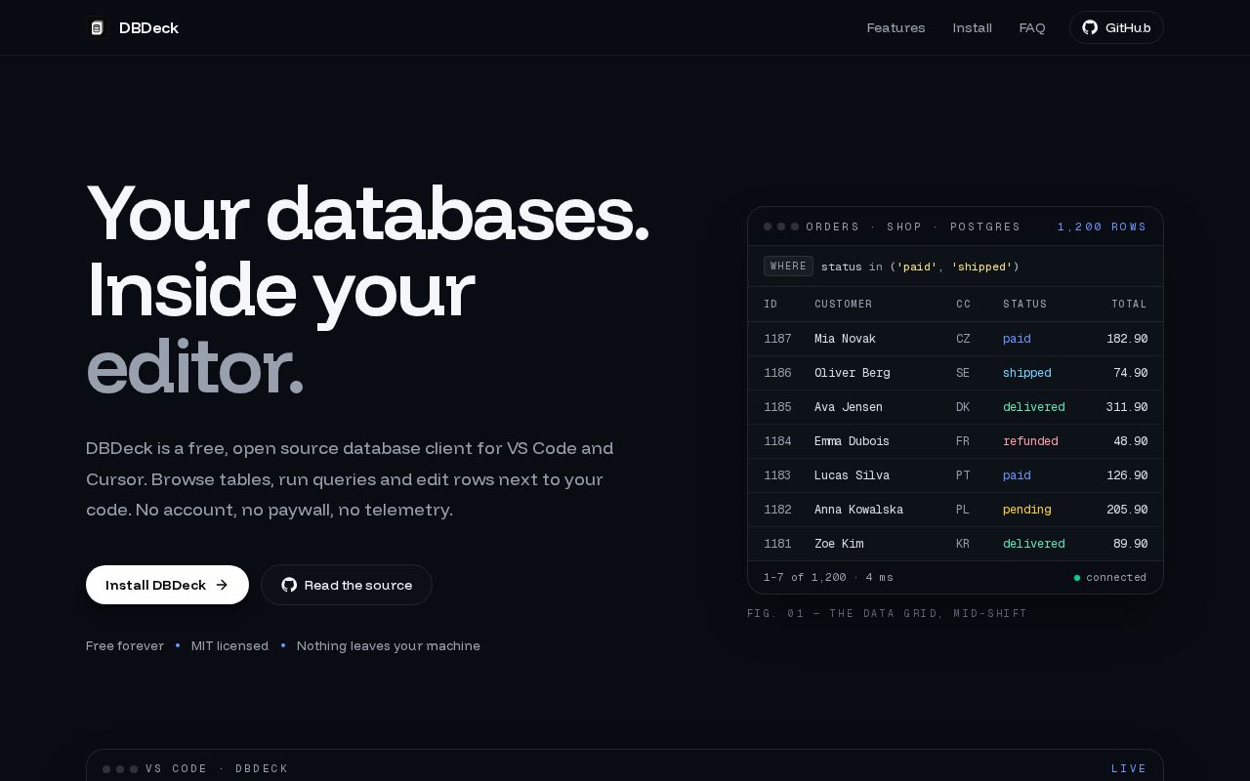Click the 'Nothing leaves your machine' text

pyautogui.click(x=389, y=645)
